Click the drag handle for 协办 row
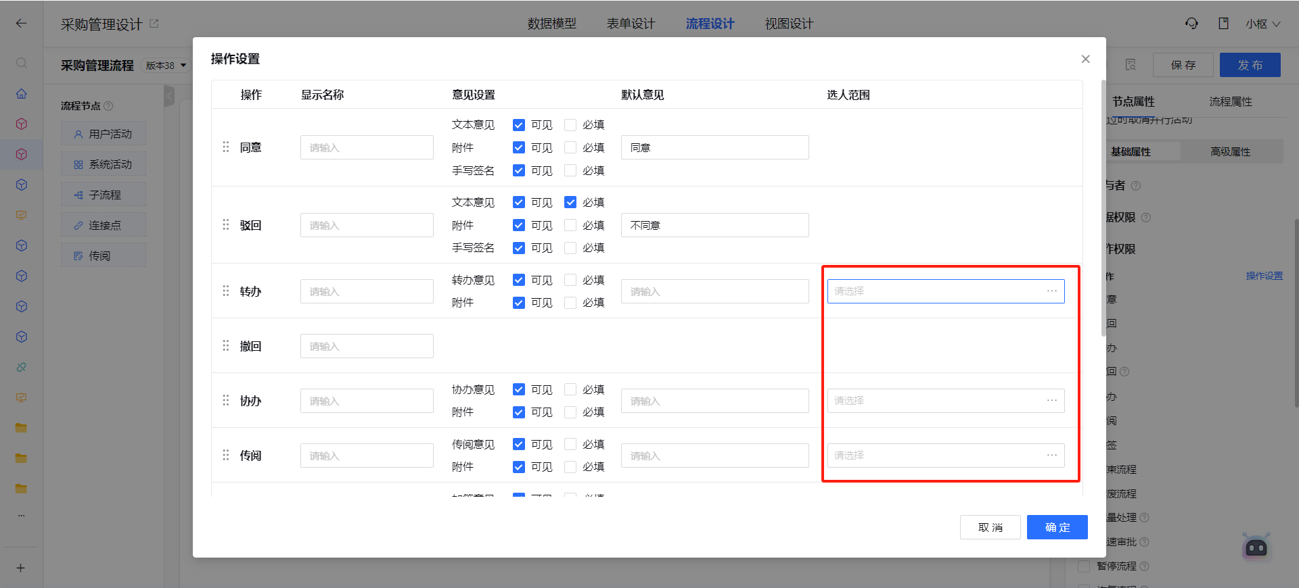Viewport: 1299px width, 588px height. pyautogui.click(x=226, y=400)
